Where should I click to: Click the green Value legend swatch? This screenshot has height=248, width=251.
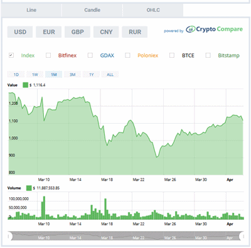(x=25, y=85)
